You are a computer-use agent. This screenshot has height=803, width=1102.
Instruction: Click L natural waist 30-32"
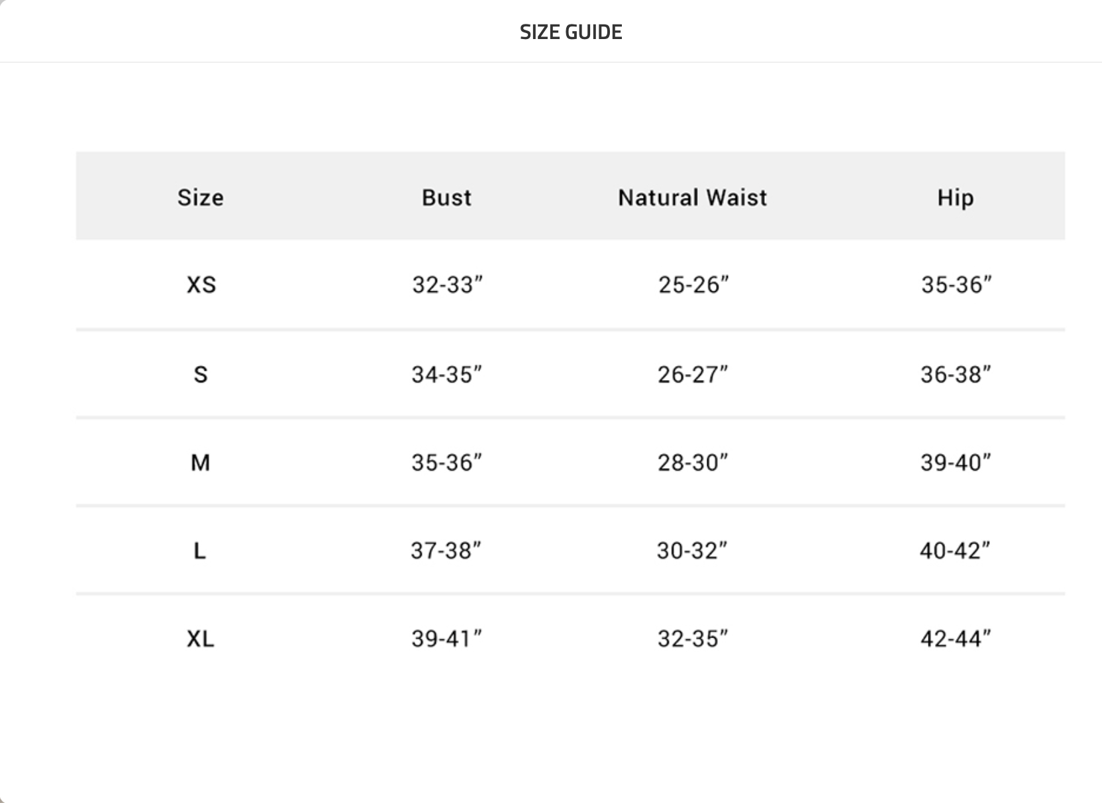click(691, 550)
